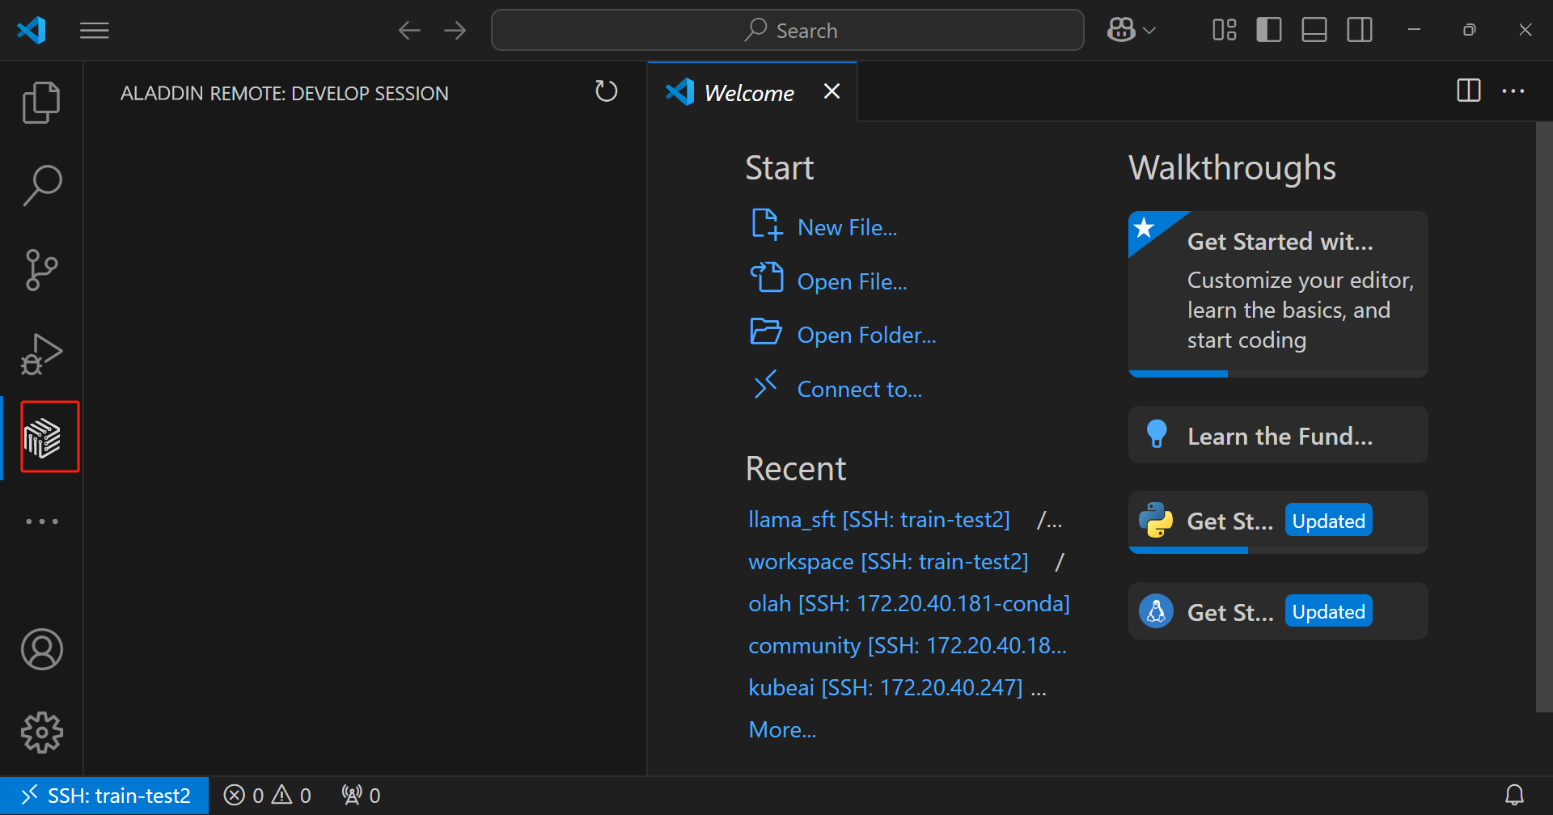Open the Explorer view in activity bar
The height and width of the screenshot is (815, 1553).
41,103
